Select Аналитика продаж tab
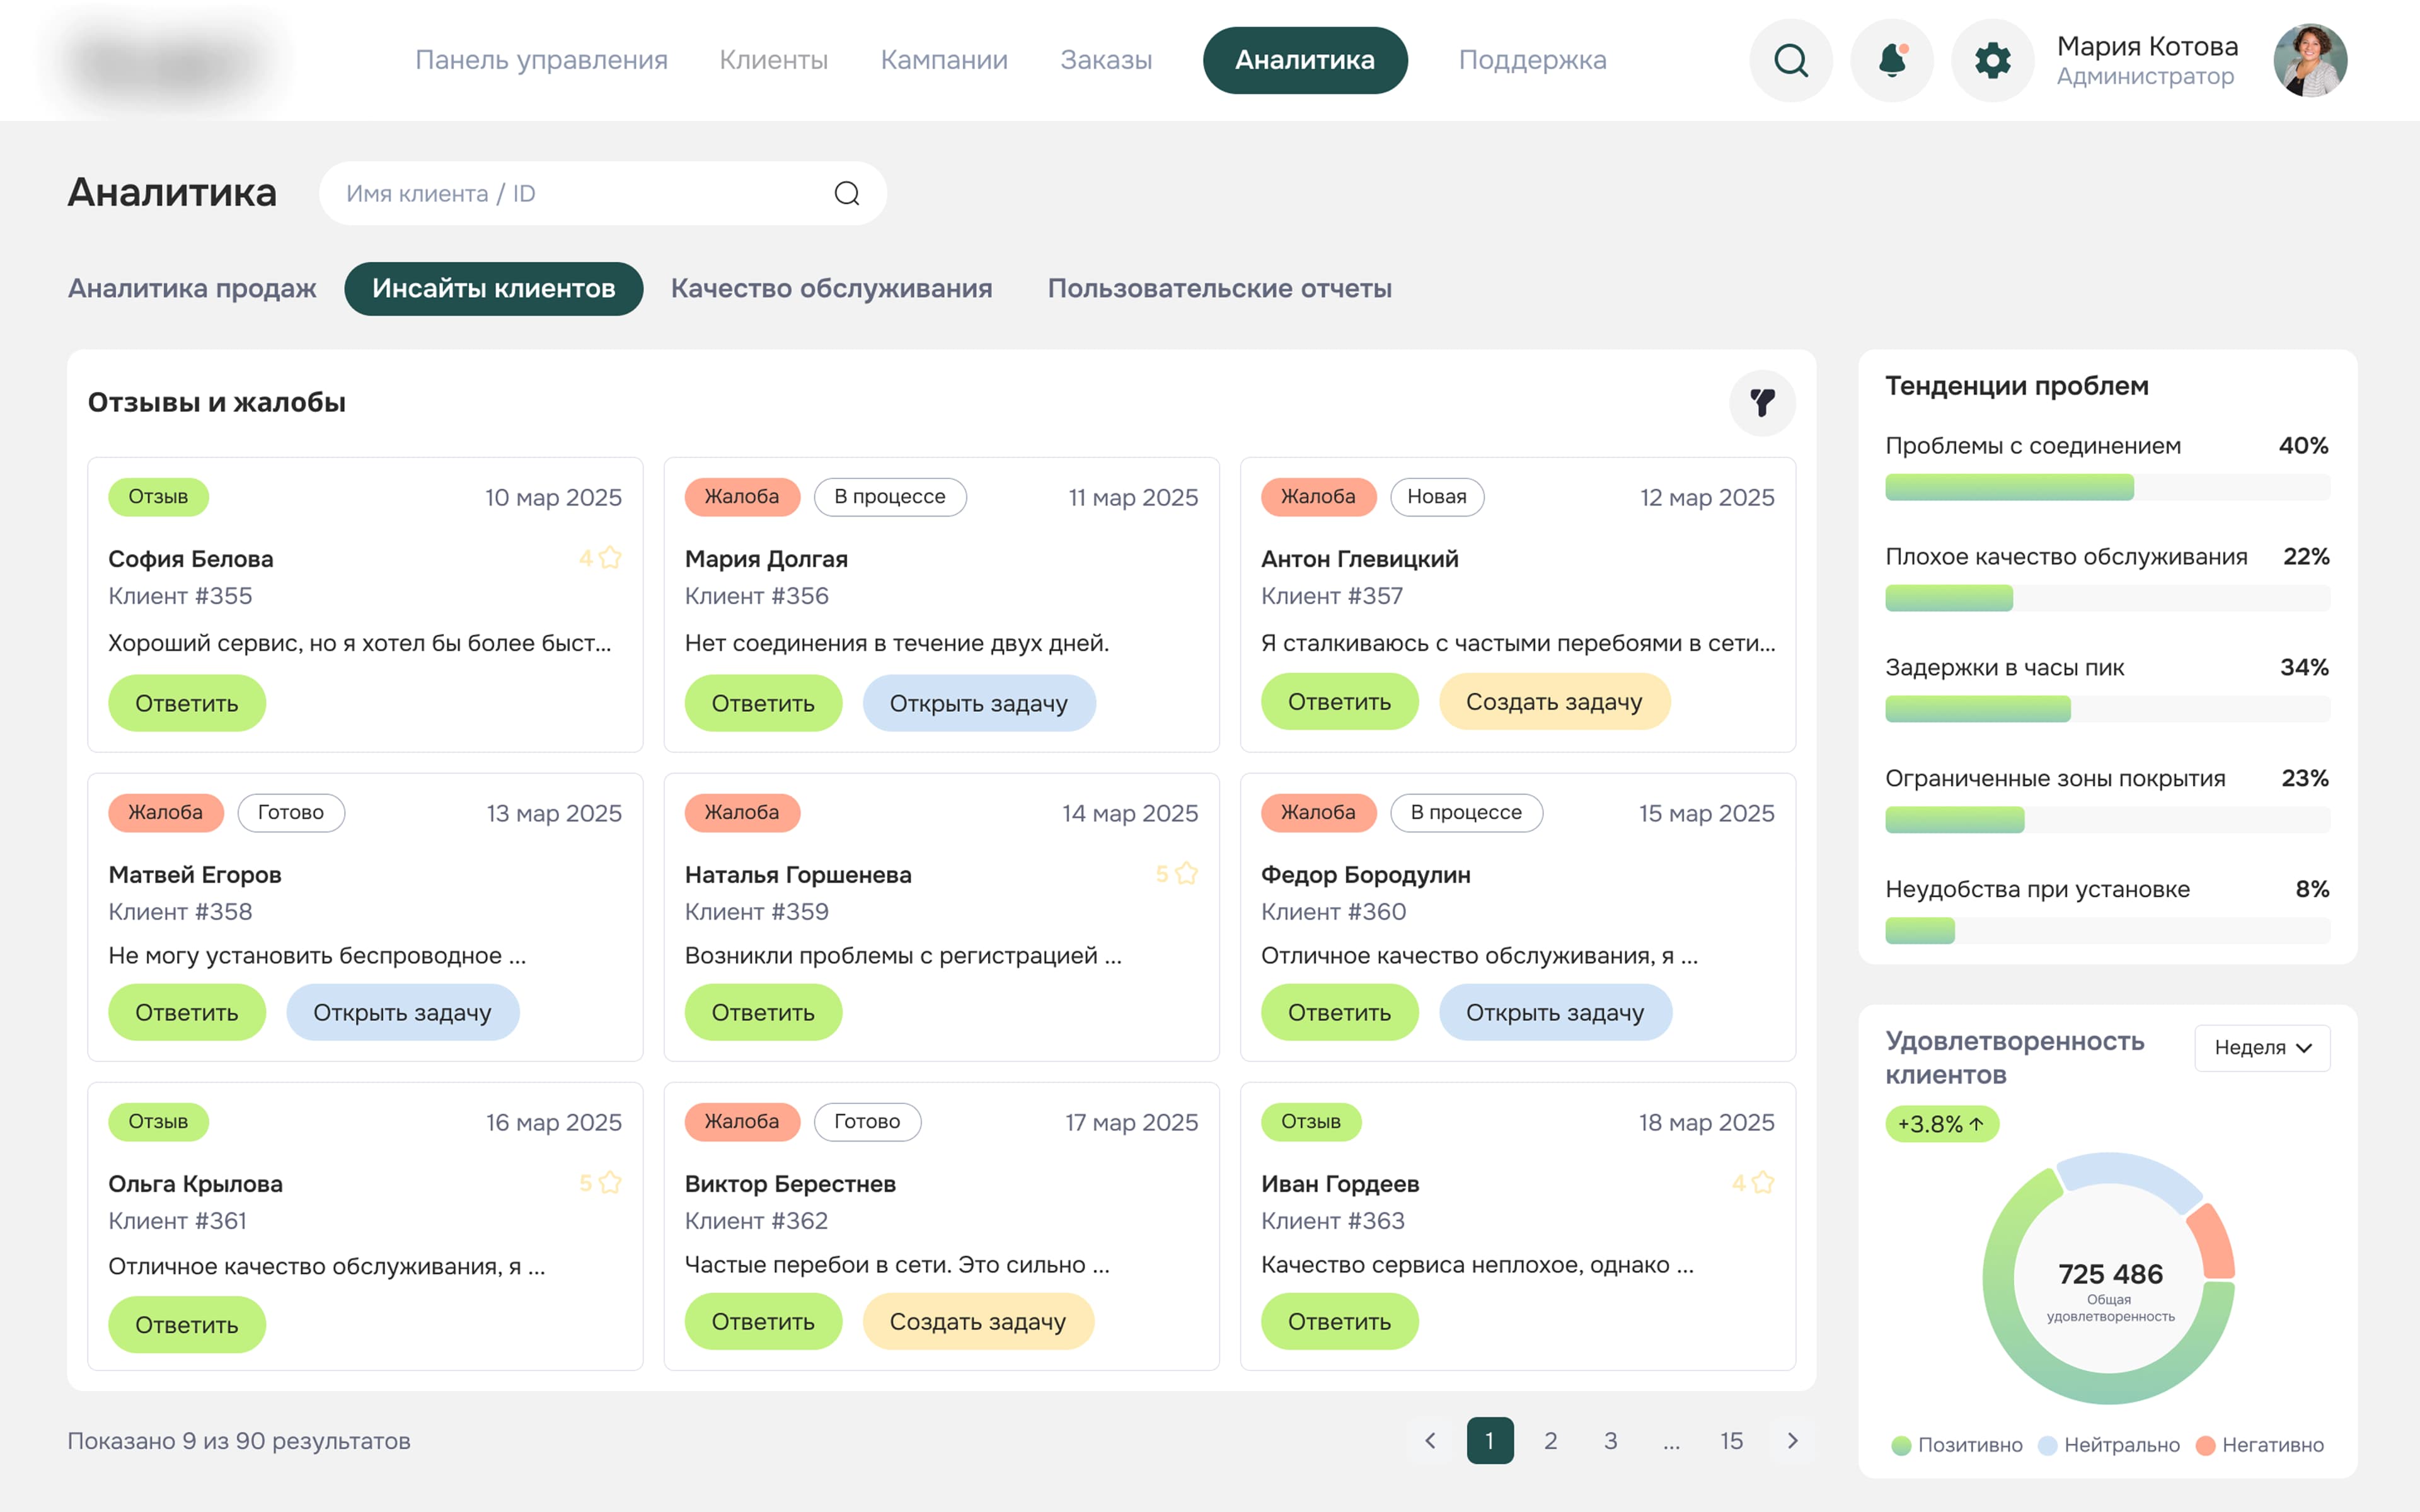2420x1512 pixels. coord(192,289)
